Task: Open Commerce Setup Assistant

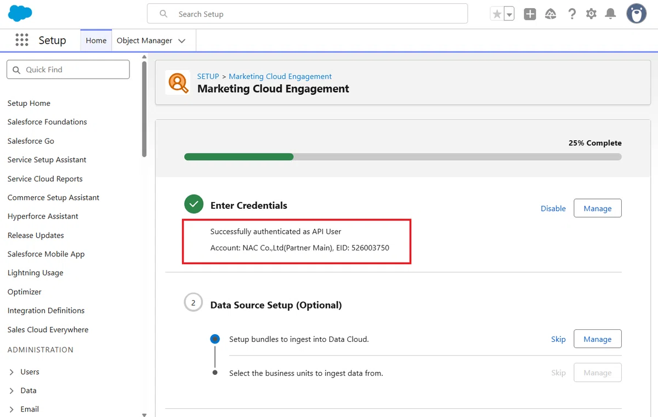Action: pyautogui.click(x=53, y=197)
